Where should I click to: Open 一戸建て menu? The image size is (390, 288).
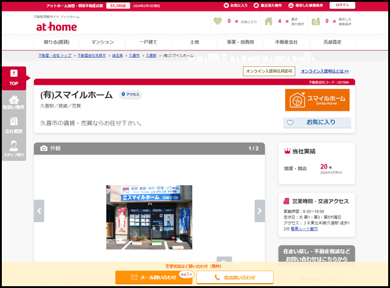(x=149, y=42)
